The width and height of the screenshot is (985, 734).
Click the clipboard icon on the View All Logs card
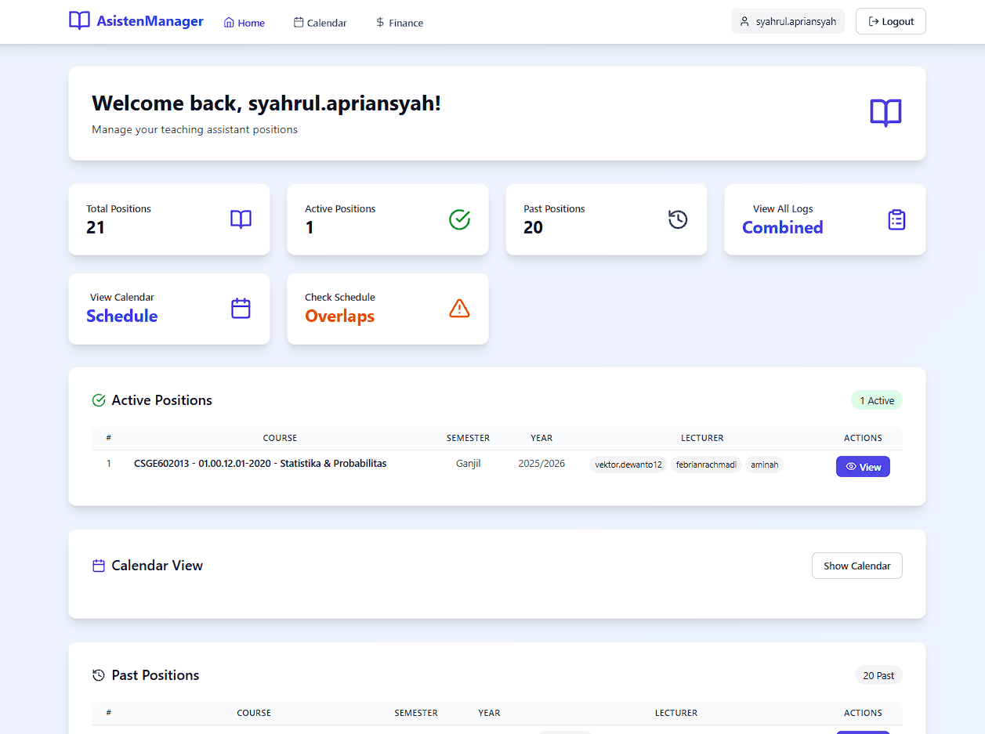pyautogui.click(x=896, y=219)
